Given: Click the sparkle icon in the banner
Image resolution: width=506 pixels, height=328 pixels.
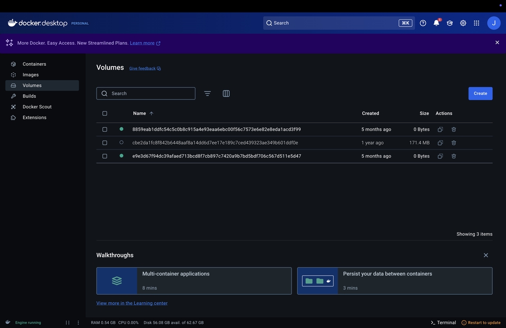Looking at the screenshot, I should (x=9, y=43).
